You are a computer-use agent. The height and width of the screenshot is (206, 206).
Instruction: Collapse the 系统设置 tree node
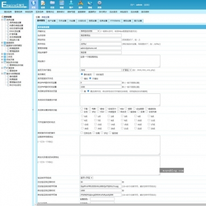pyautogui.click(x=2, y=19)
